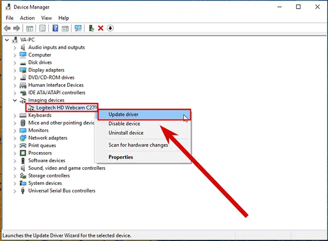Expand IDE ATA/ATAPI controllers chevron

tap(15, 93)
